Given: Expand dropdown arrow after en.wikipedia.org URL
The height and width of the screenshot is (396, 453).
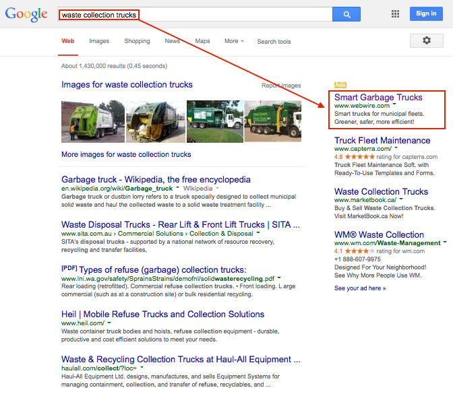Looking at the screenshot, I should 177,188.
